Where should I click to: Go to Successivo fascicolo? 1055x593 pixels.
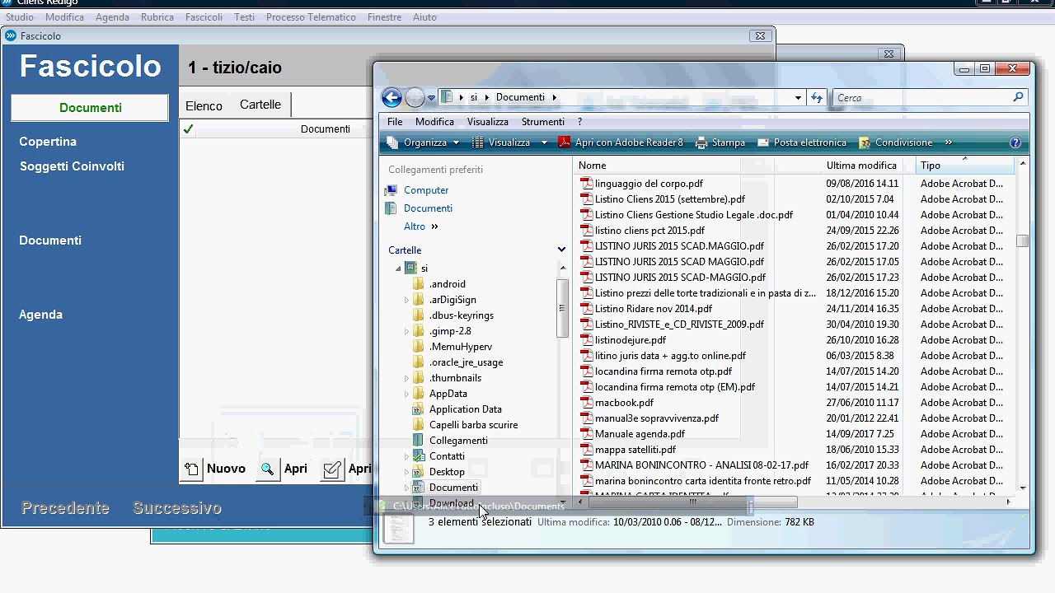177,508
